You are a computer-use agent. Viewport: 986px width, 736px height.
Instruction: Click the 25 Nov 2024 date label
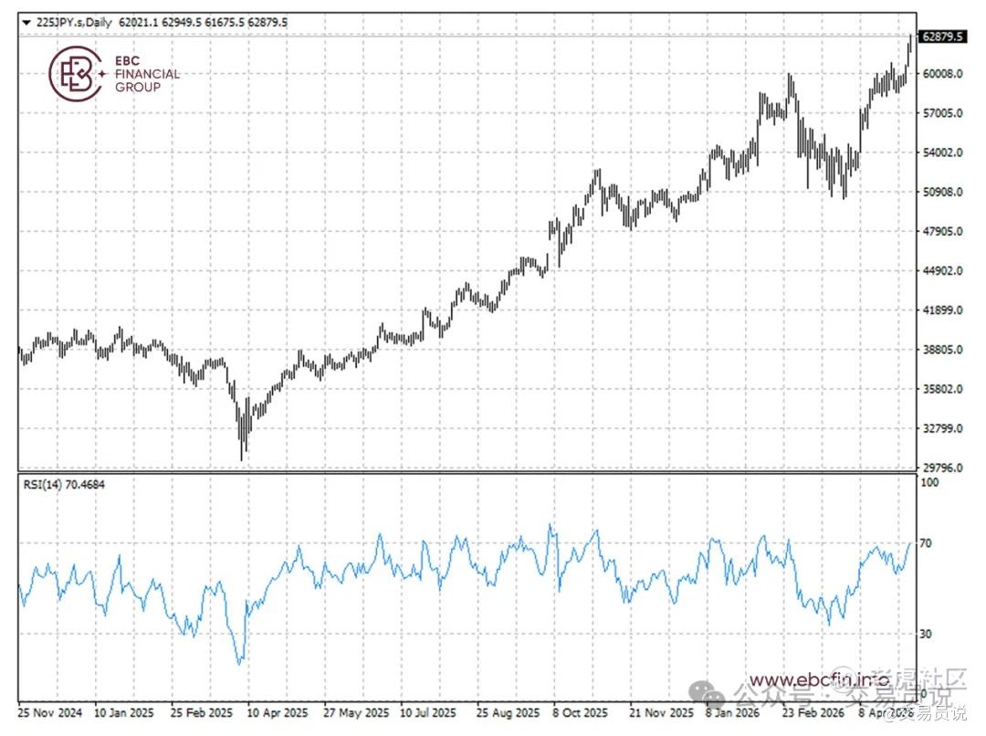[x=49, y=713]
